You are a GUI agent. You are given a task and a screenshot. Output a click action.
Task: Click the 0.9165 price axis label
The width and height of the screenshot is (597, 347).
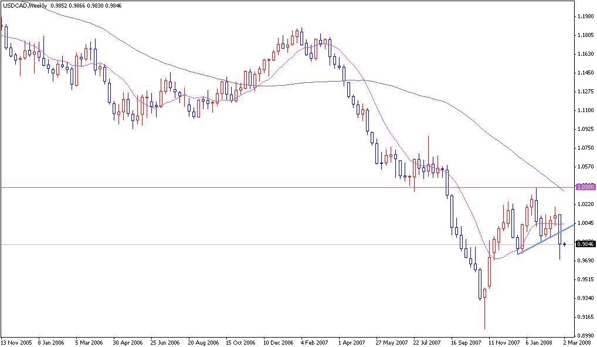[586, 317]
